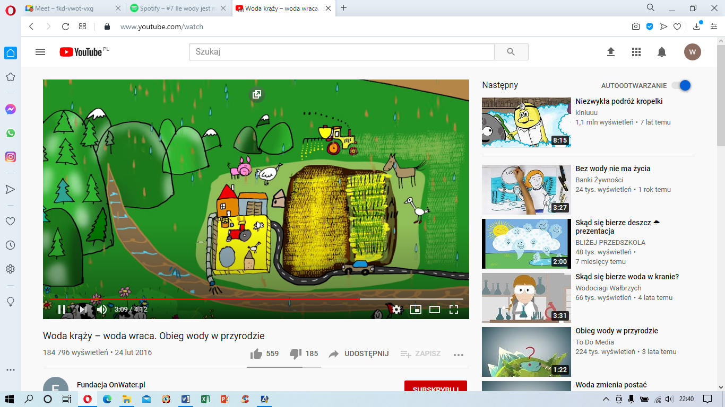Viewport: 725px width, 407px height.
Task: Click the SUBSKRYBUJ button
Action: (x=436, y=386)
